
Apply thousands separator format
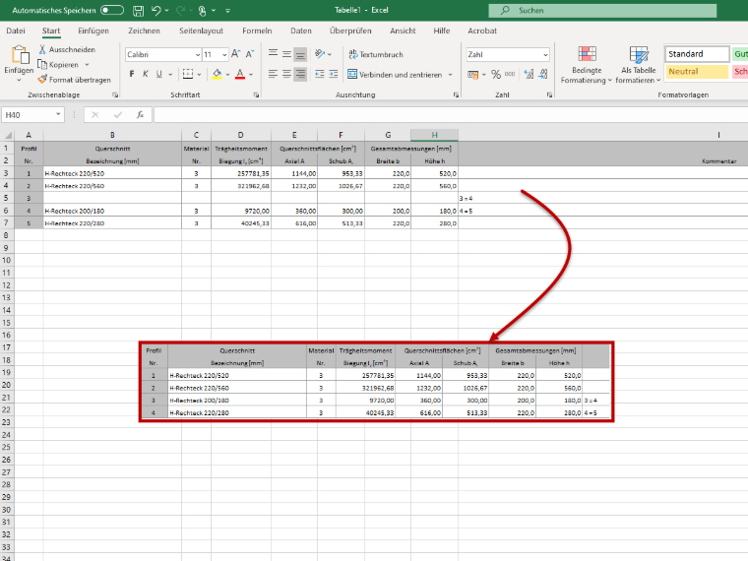tap(510, 75)
